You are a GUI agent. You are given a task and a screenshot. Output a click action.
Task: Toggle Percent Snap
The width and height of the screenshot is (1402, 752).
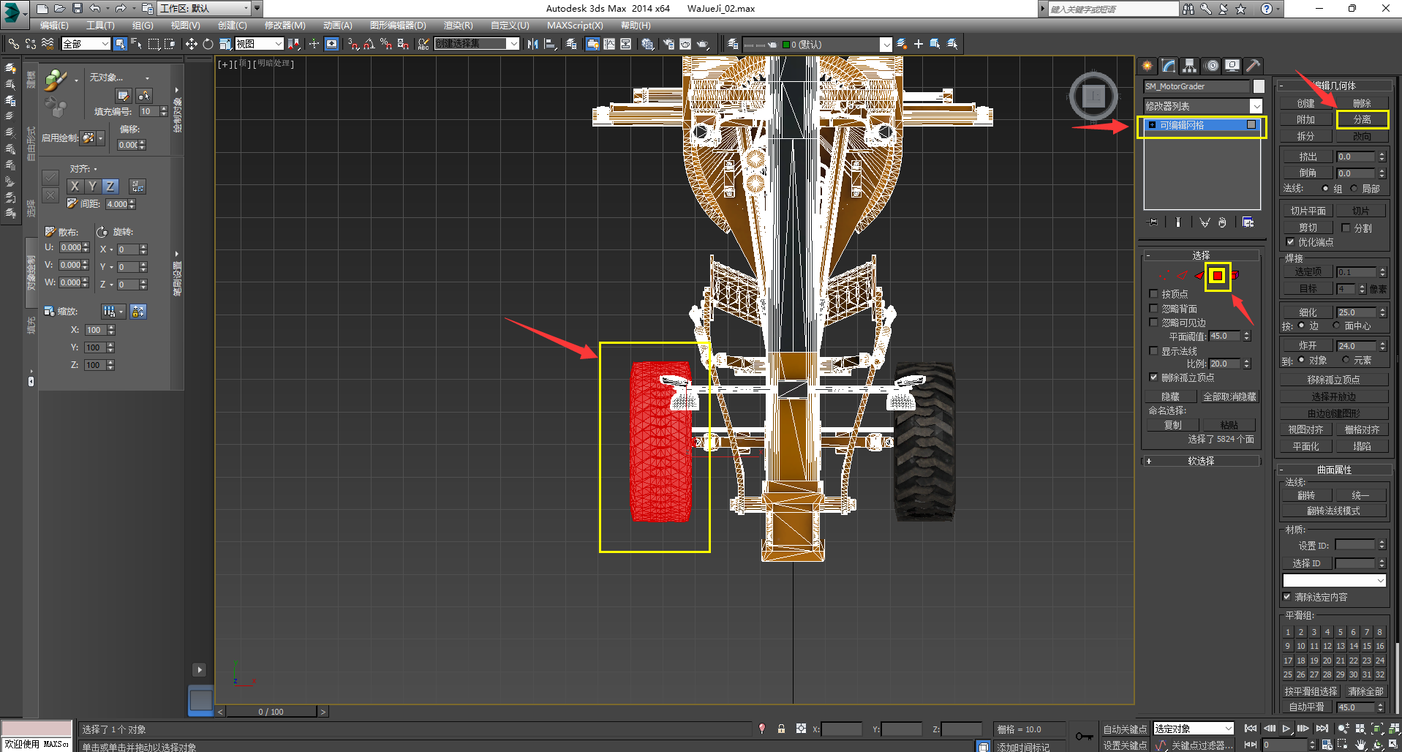(x=385, y=44)
